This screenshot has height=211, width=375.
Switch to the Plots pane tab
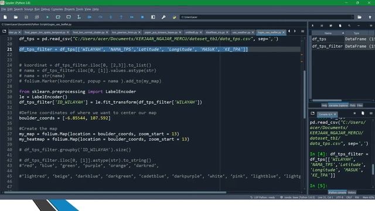pyautogui.click(x=353, y=105)
